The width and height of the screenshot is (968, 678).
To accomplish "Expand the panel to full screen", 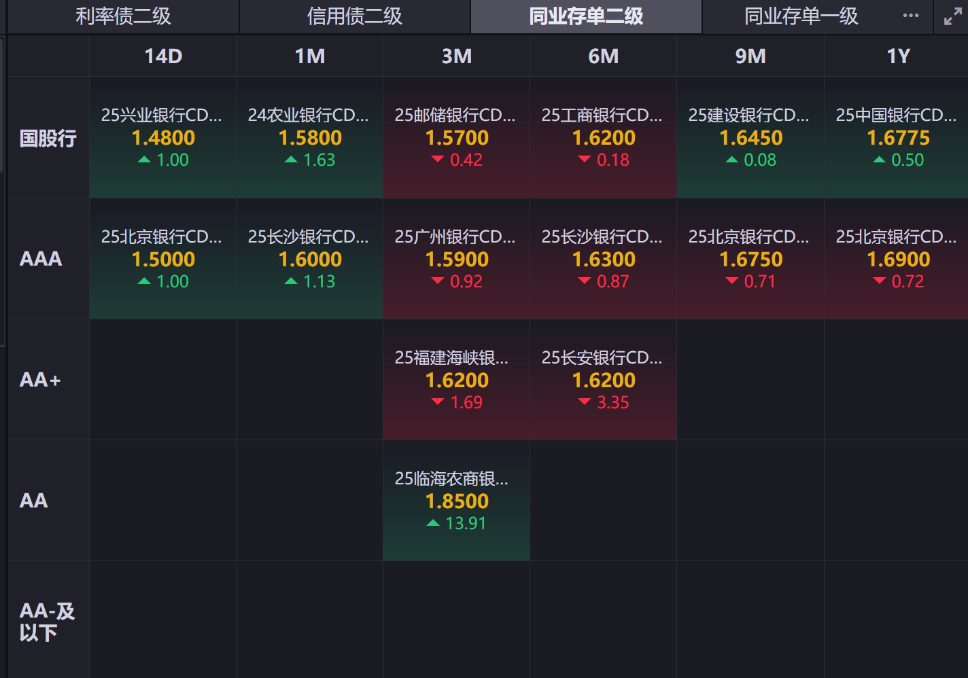I will coord(952,17).
